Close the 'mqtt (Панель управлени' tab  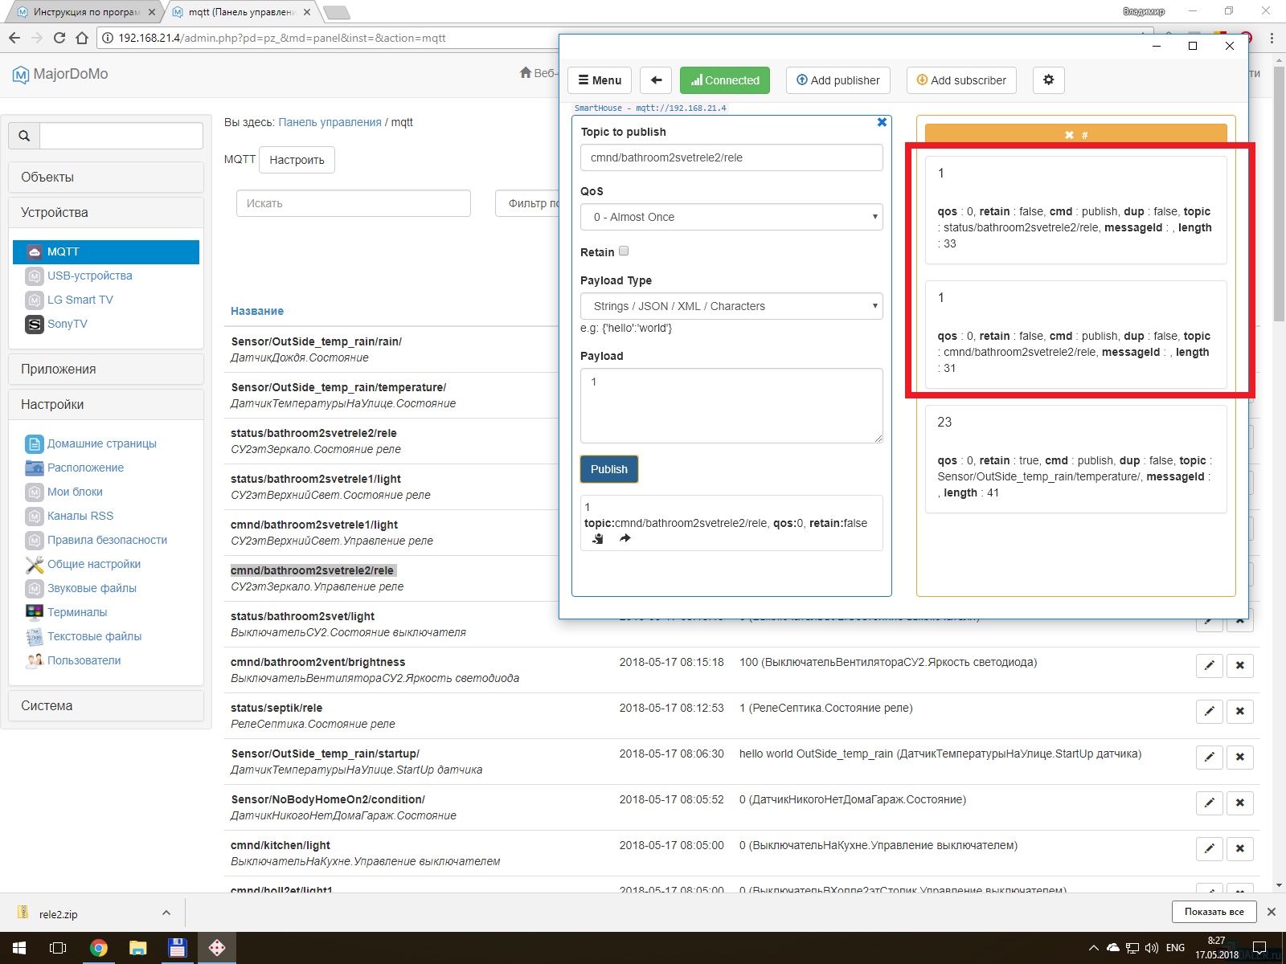pyautogui.click(x=307, y=12)
